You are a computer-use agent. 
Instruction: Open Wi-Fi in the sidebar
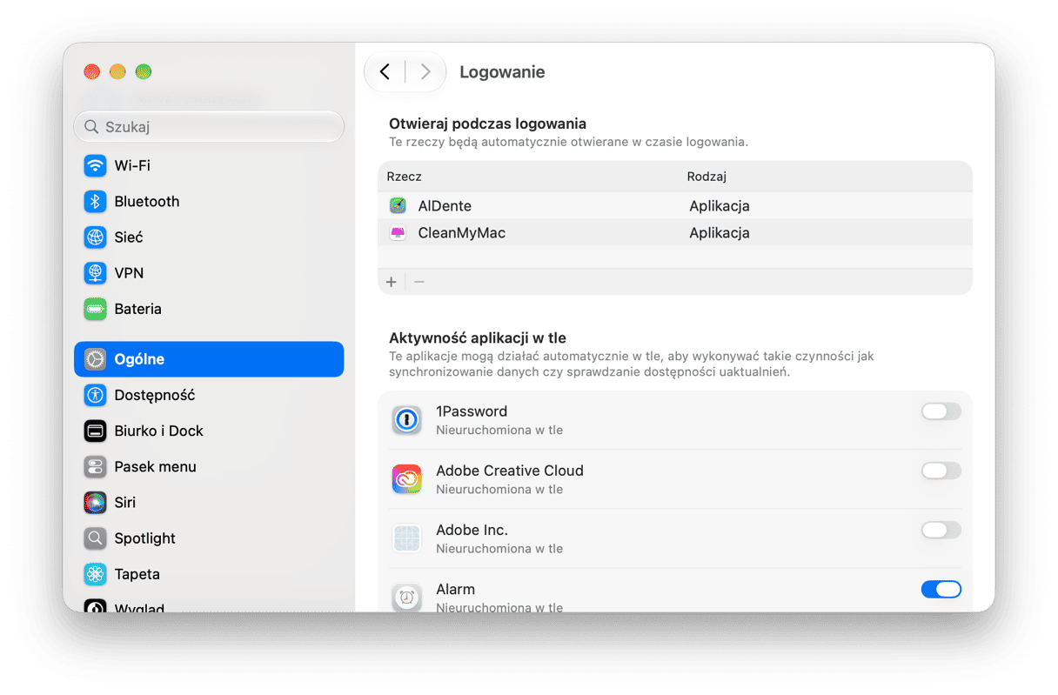point(209,165)
